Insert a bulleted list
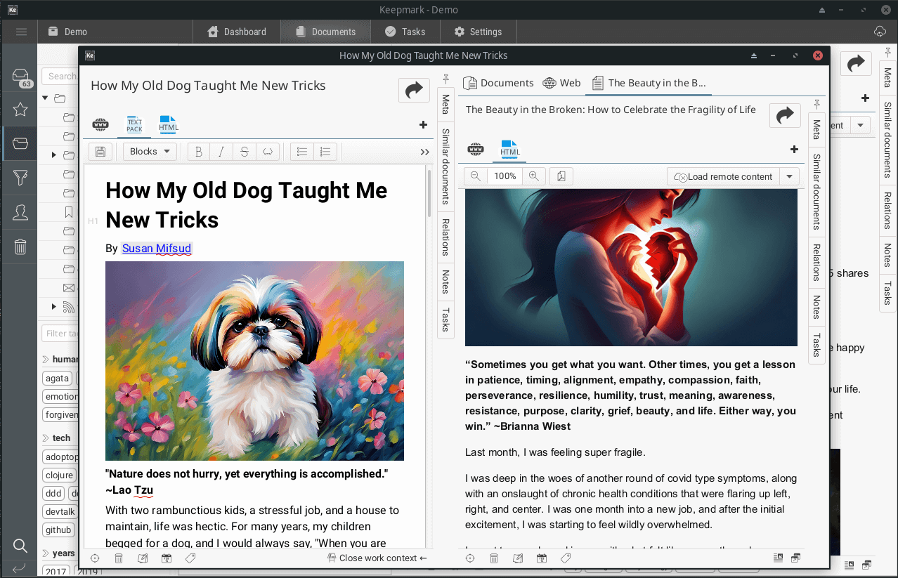Screen dimensions: 898x578 302,152
